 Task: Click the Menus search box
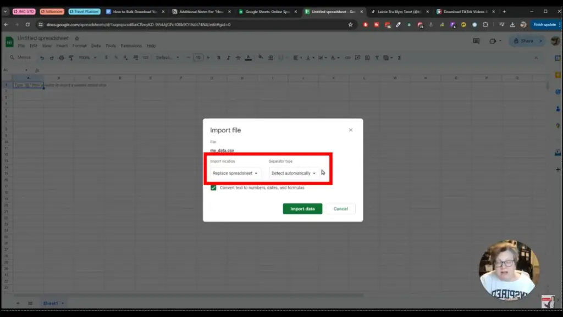click(20, 57)
